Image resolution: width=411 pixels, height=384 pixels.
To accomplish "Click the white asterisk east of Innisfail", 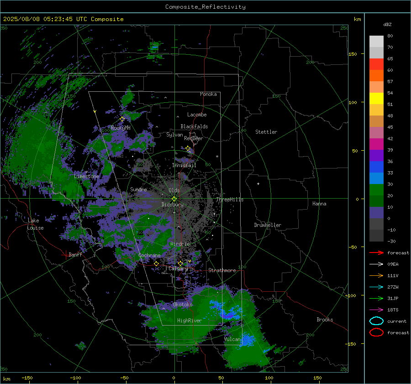I will coord(217,157).
